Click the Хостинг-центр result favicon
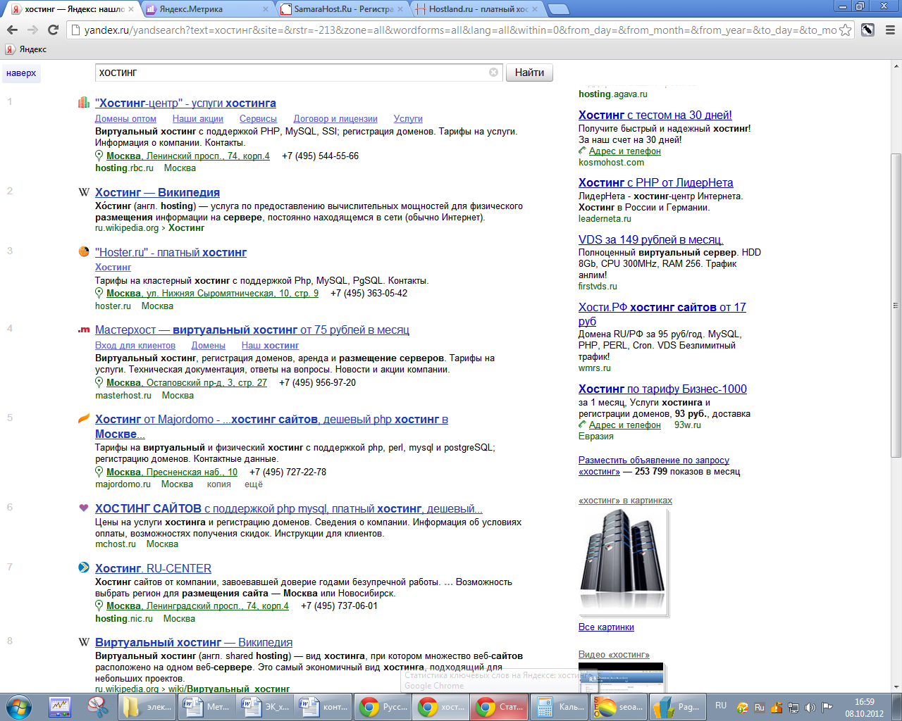The width and height of the screenshot is (902, 721). click(x=84, y=103)
